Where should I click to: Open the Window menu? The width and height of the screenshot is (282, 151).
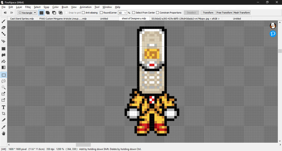pos(107,7)
